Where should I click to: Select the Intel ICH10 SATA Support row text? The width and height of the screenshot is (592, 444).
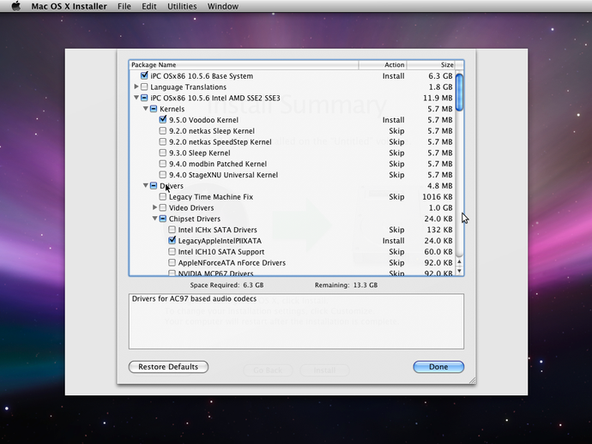[221, 252]
